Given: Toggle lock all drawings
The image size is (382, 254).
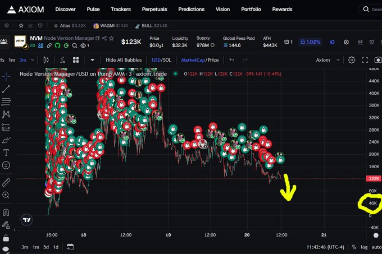Looking at the screenshot, I should click(x=6, y=238).
